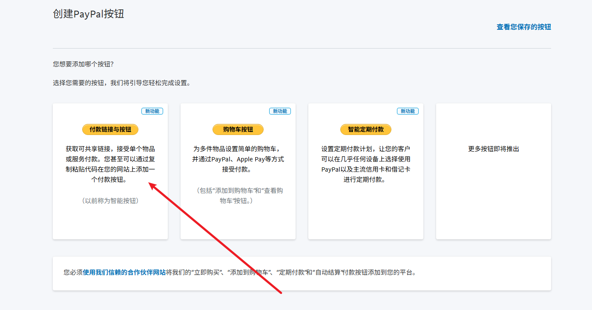Click the 创建PayPal按钮 page heading
592x310 pixels.
89,14
